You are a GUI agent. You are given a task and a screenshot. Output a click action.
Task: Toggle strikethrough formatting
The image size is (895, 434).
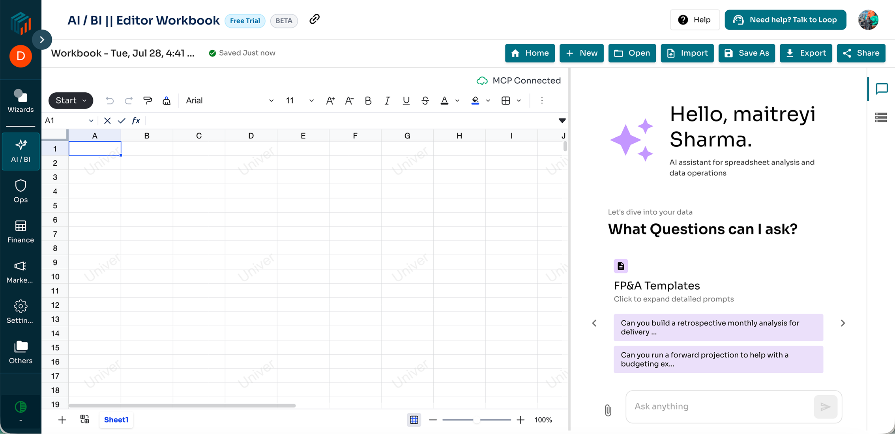425,101
